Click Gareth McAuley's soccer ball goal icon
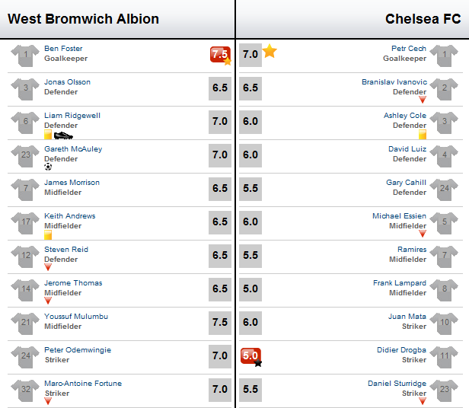 [48, 167]
